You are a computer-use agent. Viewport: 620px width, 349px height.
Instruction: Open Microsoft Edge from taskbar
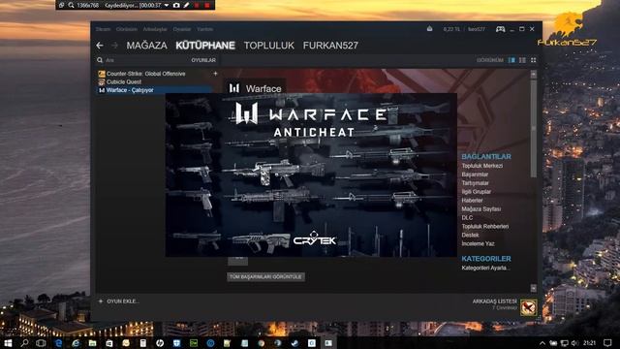[58, 342]
